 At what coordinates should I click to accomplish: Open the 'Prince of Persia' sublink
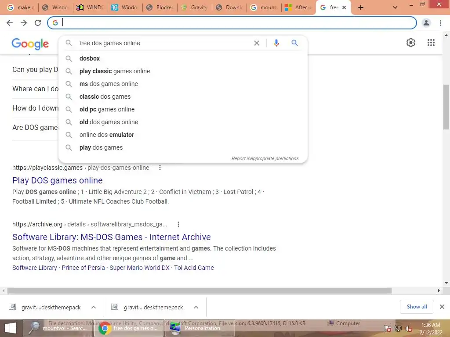tap(83, 268)
